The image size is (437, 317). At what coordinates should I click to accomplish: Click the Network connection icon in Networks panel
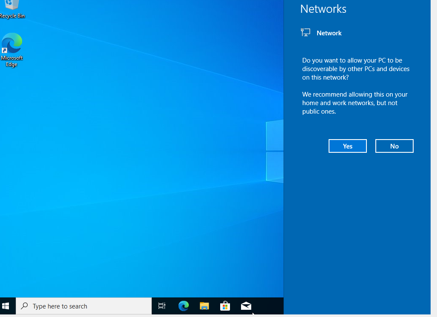[306, 32]
